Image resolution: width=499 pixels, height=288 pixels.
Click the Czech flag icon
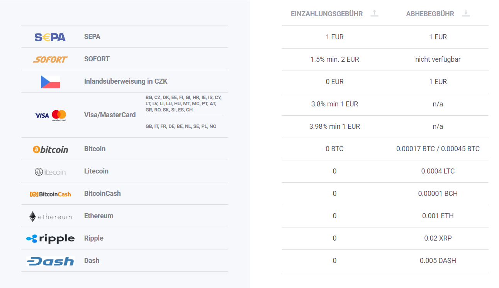click(x=50, y=82)
